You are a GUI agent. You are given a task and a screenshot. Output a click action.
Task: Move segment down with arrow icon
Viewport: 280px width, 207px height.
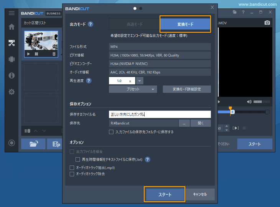click(x=44, y=131)
